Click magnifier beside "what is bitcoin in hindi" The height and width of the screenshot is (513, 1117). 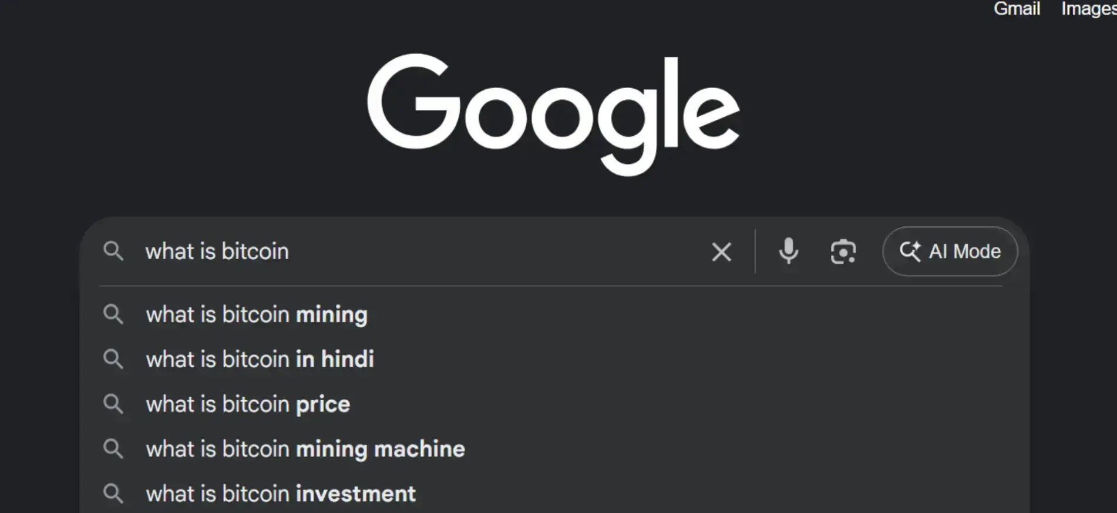click(114, 359)
